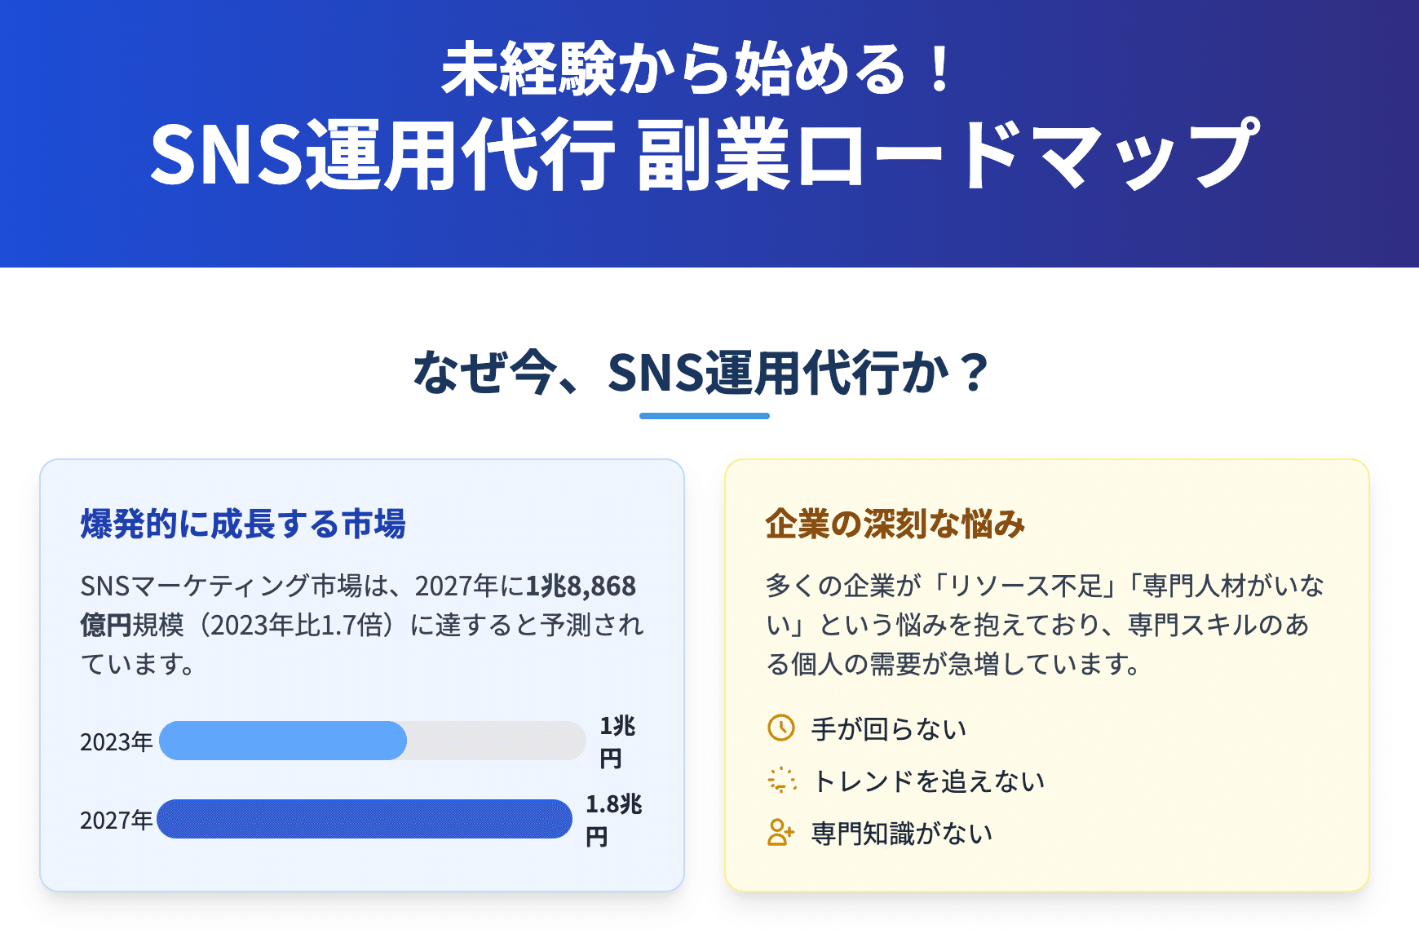Click the yellow card's paragraph about リソース不足

click(x=1045, y=625)
